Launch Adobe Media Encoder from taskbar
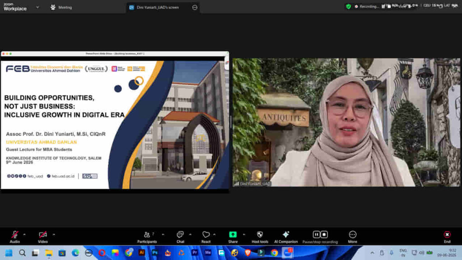The image size is (462, 260). coord(208,253)
